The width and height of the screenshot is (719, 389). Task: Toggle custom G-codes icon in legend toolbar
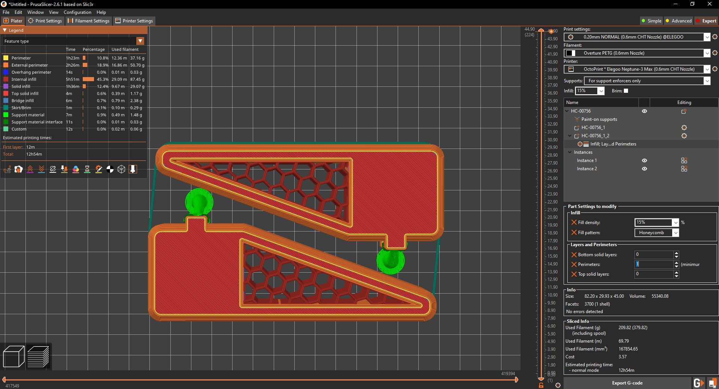pyautogui.click(x=98, y=169)
